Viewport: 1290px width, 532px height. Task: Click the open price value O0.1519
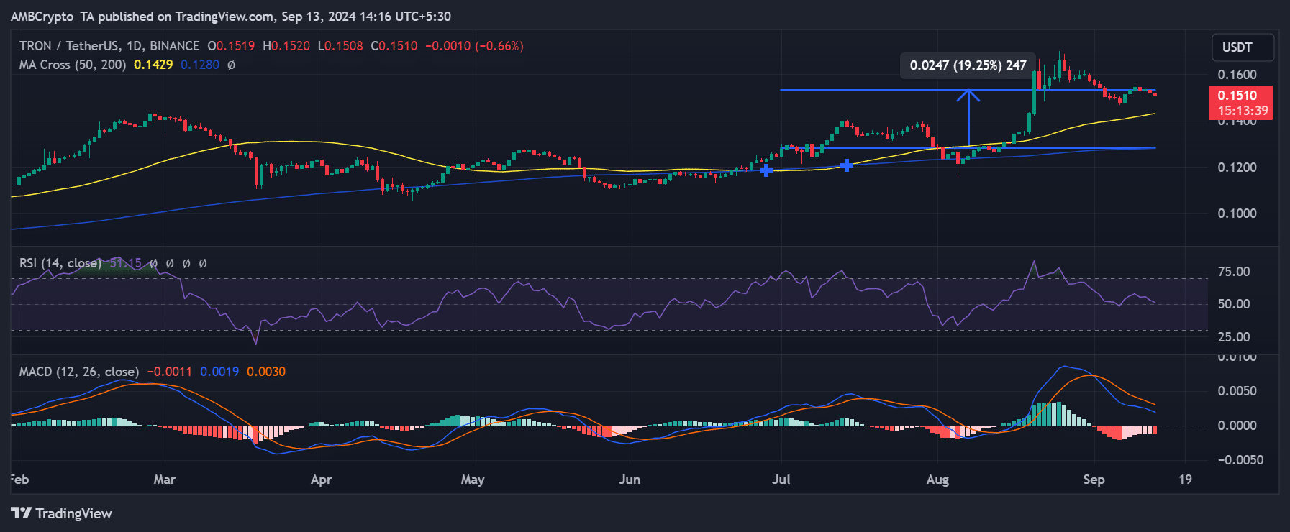pos(231,46)
